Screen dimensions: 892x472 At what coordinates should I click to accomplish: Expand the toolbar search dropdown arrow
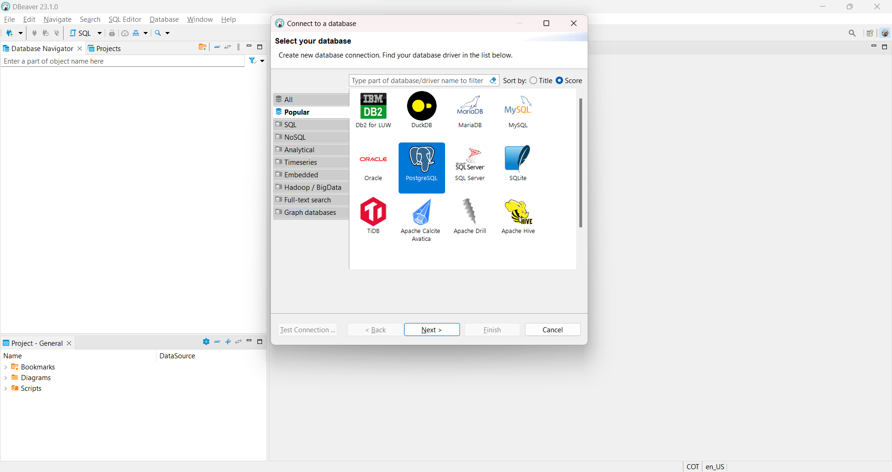coord(168,33)
